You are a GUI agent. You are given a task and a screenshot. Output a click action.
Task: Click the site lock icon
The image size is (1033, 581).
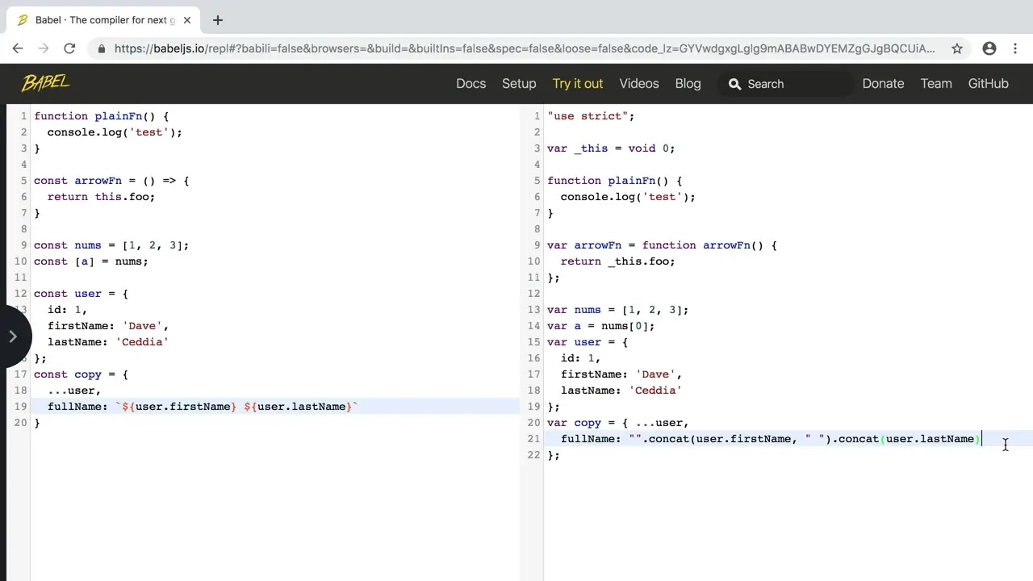coord(102,48)
